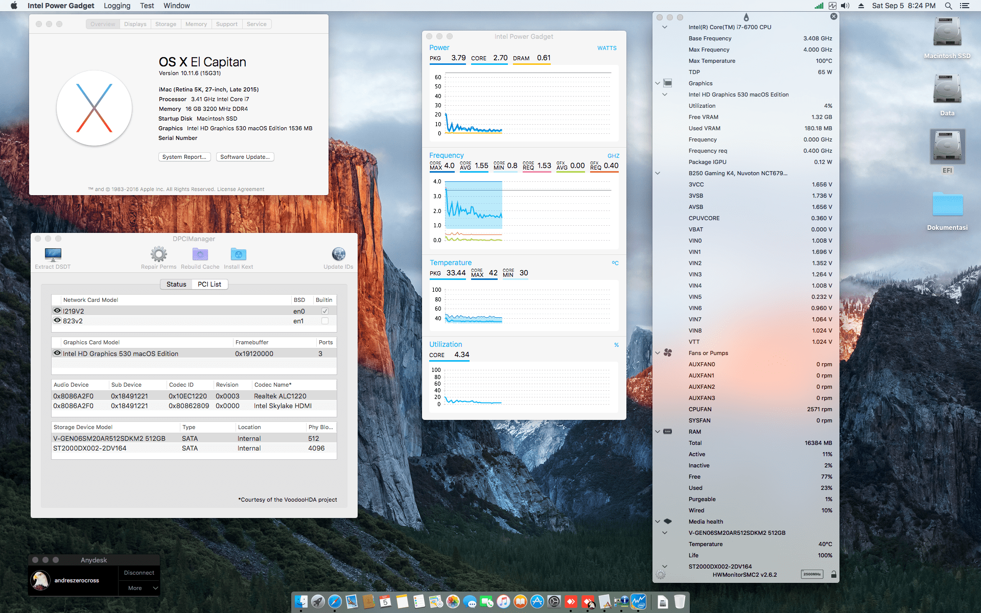Click the water drop icon in HWMonitorSMC2 title
The width and height of the screenshot is (981, 613).
pos(746,17)
